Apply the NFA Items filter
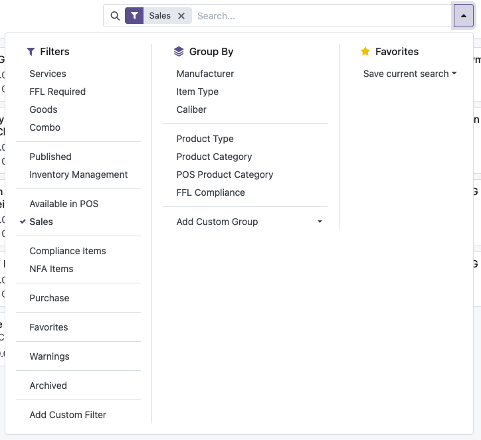Screen dimensions: 481x440 (x=51, y=269)
